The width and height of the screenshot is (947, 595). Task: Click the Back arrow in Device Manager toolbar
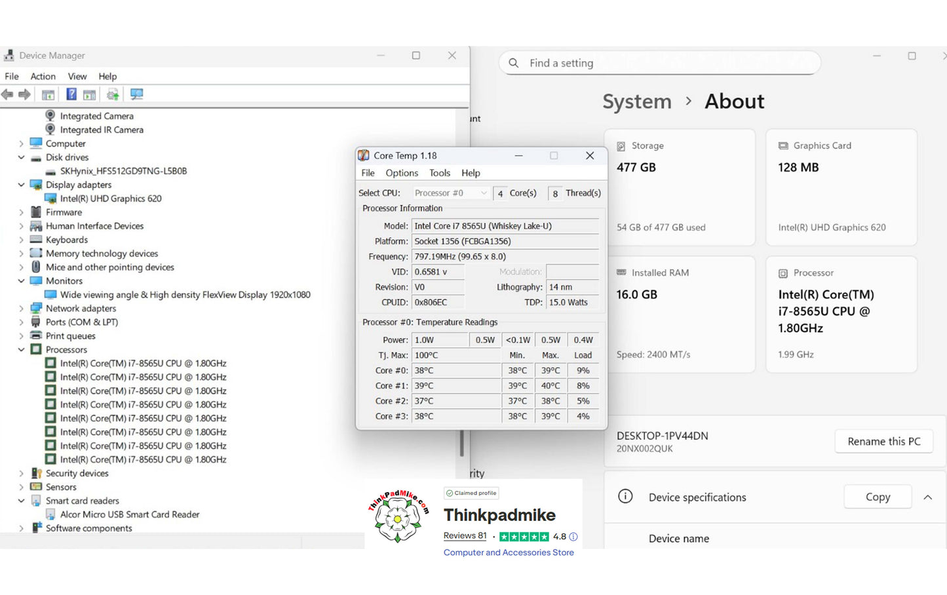click(7, 95)
